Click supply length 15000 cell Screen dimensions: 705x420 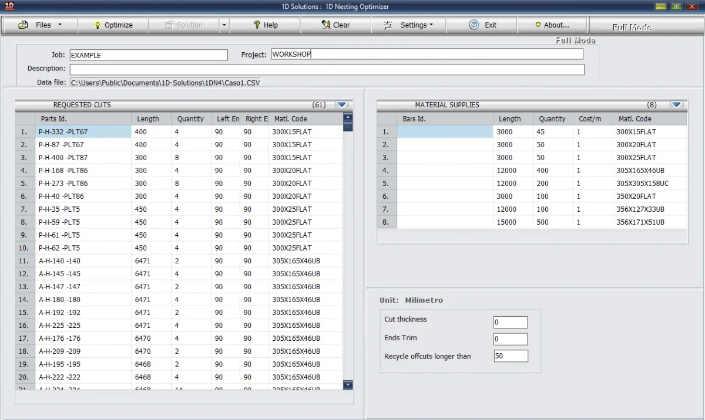click(513, 222)
